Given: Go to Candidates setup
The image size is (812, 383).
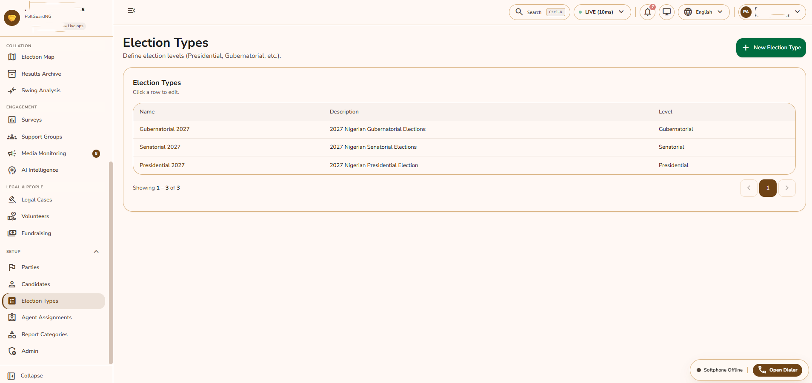Looking at the screenshot, I should coord(54,284).
